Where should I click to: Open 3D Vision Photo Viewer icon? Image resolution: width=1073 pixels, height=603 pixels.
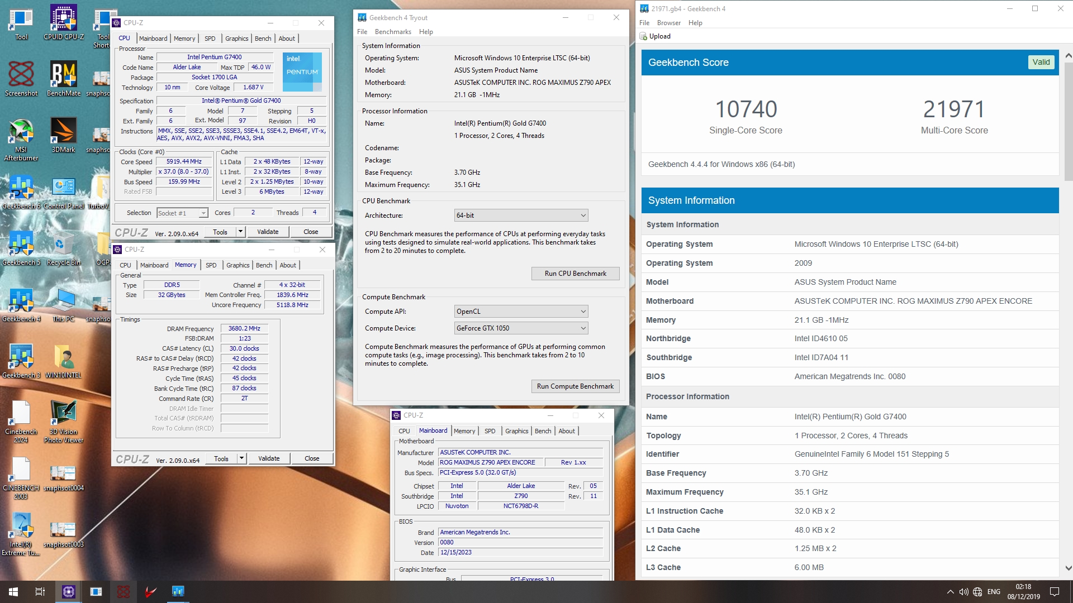point(64,422)
